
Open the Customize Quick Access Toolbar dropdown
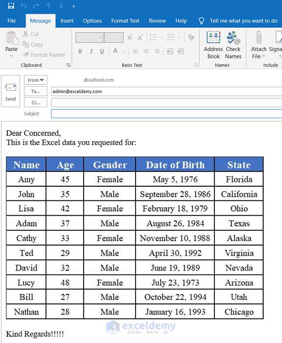point(73,6)
